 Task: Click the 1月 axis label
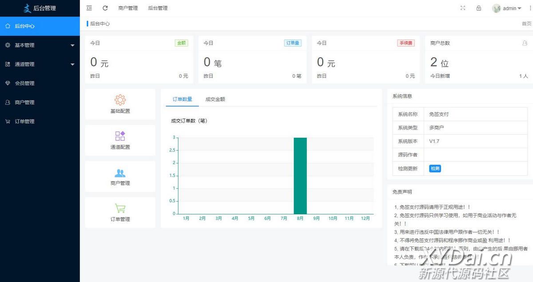pyautogui.click(x=186, y=218)
